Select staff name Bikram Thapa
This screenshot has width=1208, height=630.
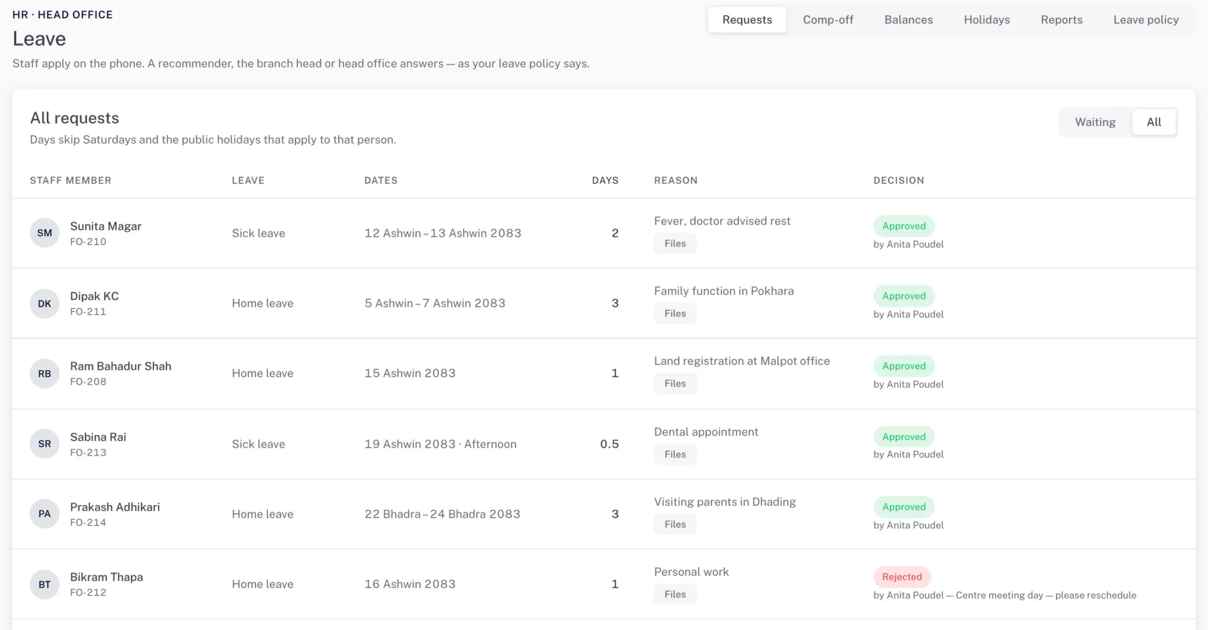pyautogui.click(x=106, y=577)
